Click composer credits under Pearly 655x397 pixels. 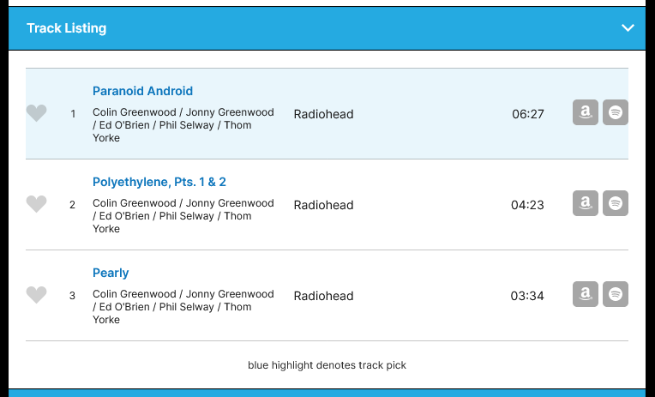click(183, 307)
